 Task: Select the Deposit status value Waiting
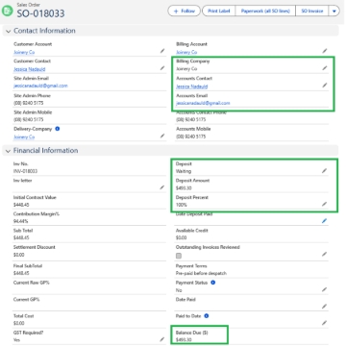(184, 171)
